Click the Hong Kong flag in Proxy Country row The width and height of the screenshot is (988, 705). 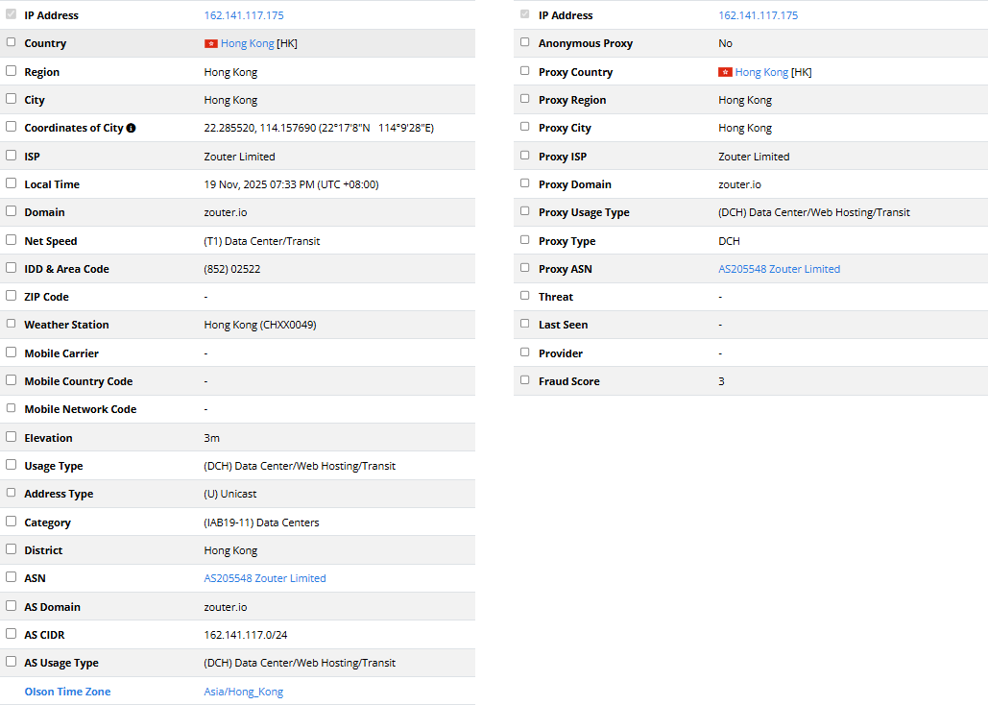click(x=726, y=72)
